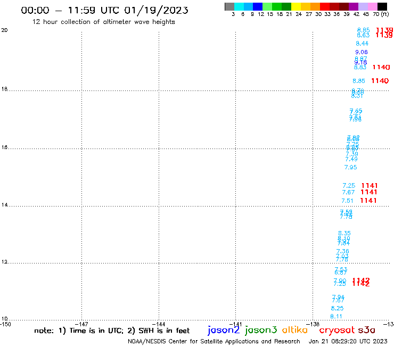The width and height of the screenshot is (394, 346).
Task: Click the s3a satellite legend label
Action: [x=366, y=330]
